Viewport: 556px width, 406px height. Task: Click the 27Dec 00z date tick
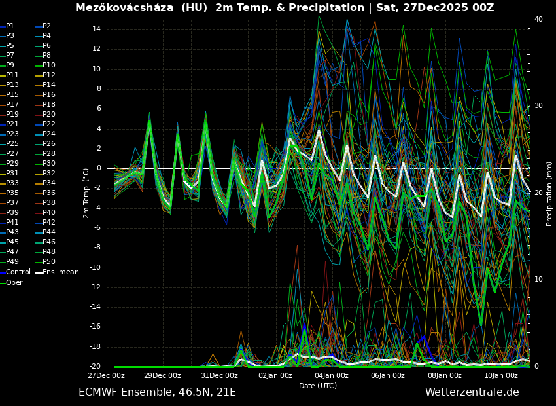(x=106, y=376)
